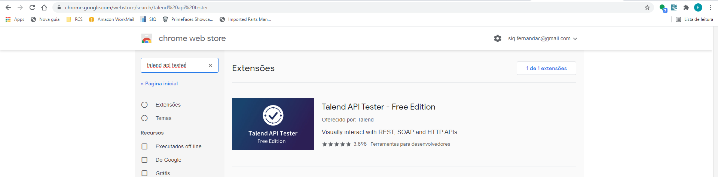Open the SIQ bookmark
The image size is (718, 177).
pyautogui.click(x=149, y=19)
